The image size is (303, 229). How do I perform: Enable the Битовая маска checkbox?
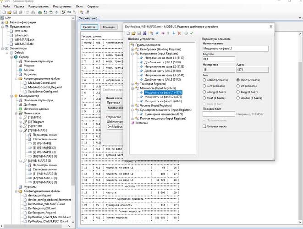click(204, 126)
